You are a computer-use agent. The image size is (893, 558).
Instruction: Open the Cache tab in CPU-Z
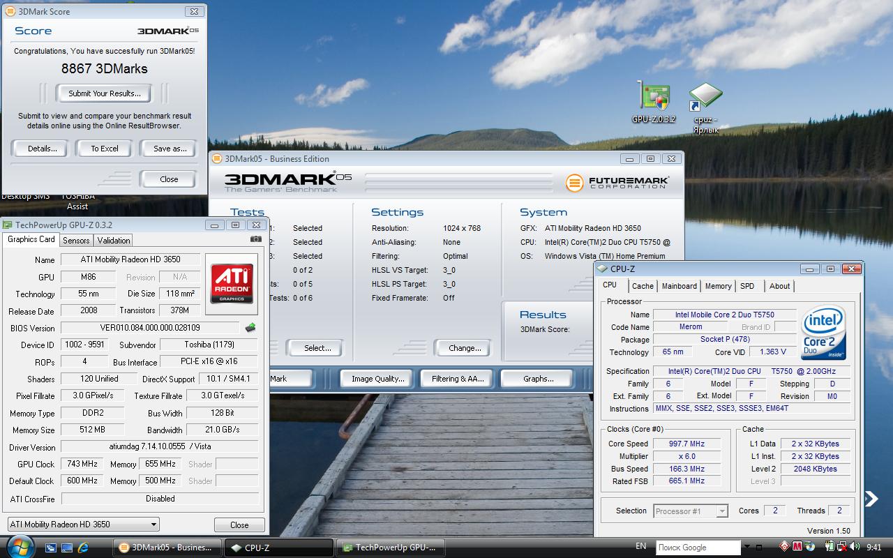(x=643, y=286)
